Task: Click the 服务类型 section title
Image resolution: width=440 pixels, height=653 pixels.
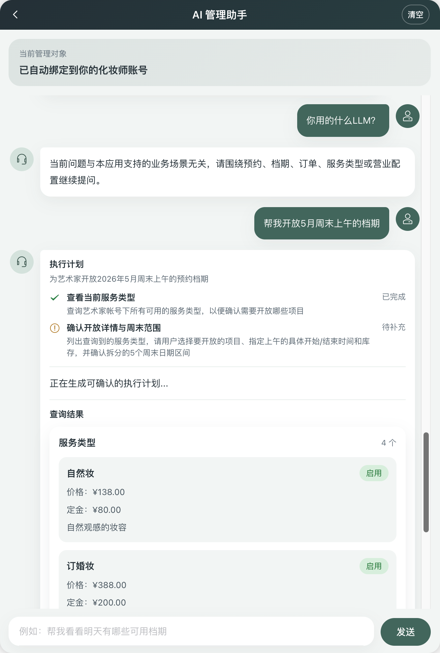Action: tap(77, 443)
